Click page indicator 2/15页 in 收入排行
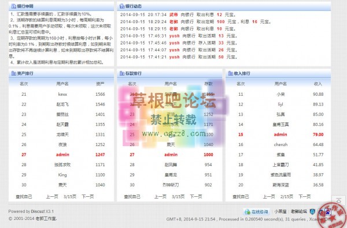Viewport: 347px width, 228px height. 287,196
